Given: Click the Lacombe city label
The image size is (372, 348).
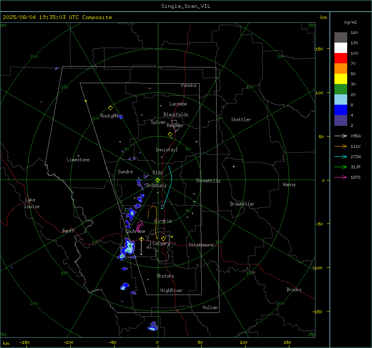Looking at the screenshot, I should pyautogui.click(x=178, y=104).
